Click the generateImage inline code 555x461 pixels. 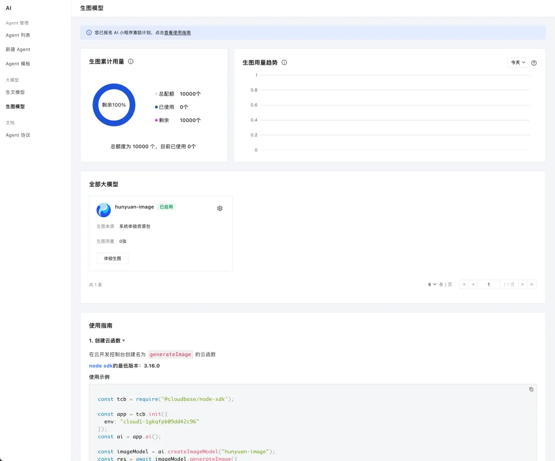170,354
